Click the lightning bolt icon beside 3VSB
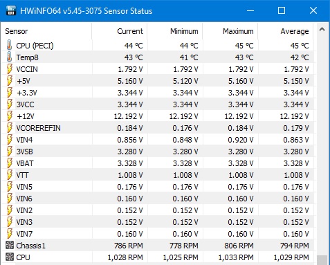This screenshot has width=330, height=265. click(x=10, y=152)
